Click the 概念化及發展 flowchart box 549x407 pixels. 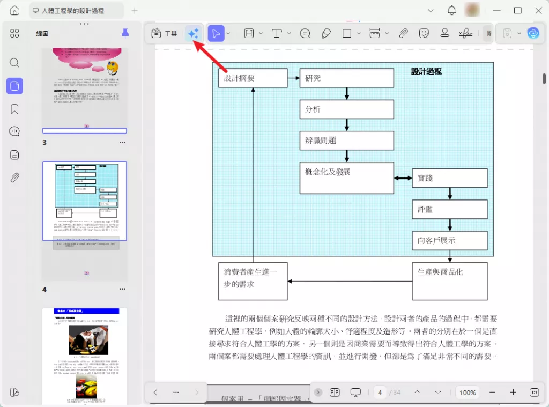(x=347, y=178)
